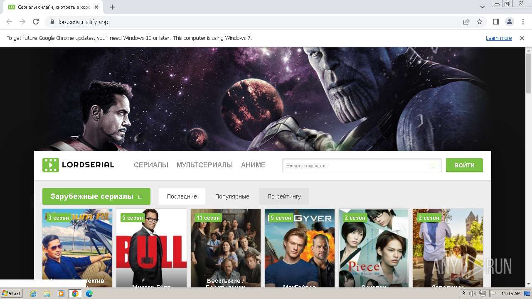Screen dimensions: 532x299
Task: Click the 11 сезон badge
Action: tap(208, 218)
